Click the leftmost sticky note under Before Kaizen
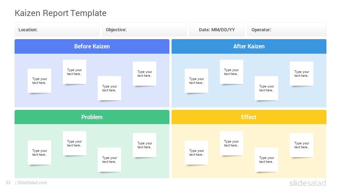 pyautogui.click(x=39, y=81)
